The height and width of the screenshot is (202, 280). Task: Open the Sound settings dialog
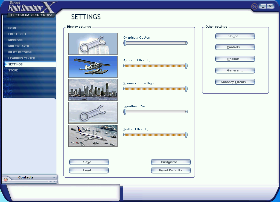point(235,36)
